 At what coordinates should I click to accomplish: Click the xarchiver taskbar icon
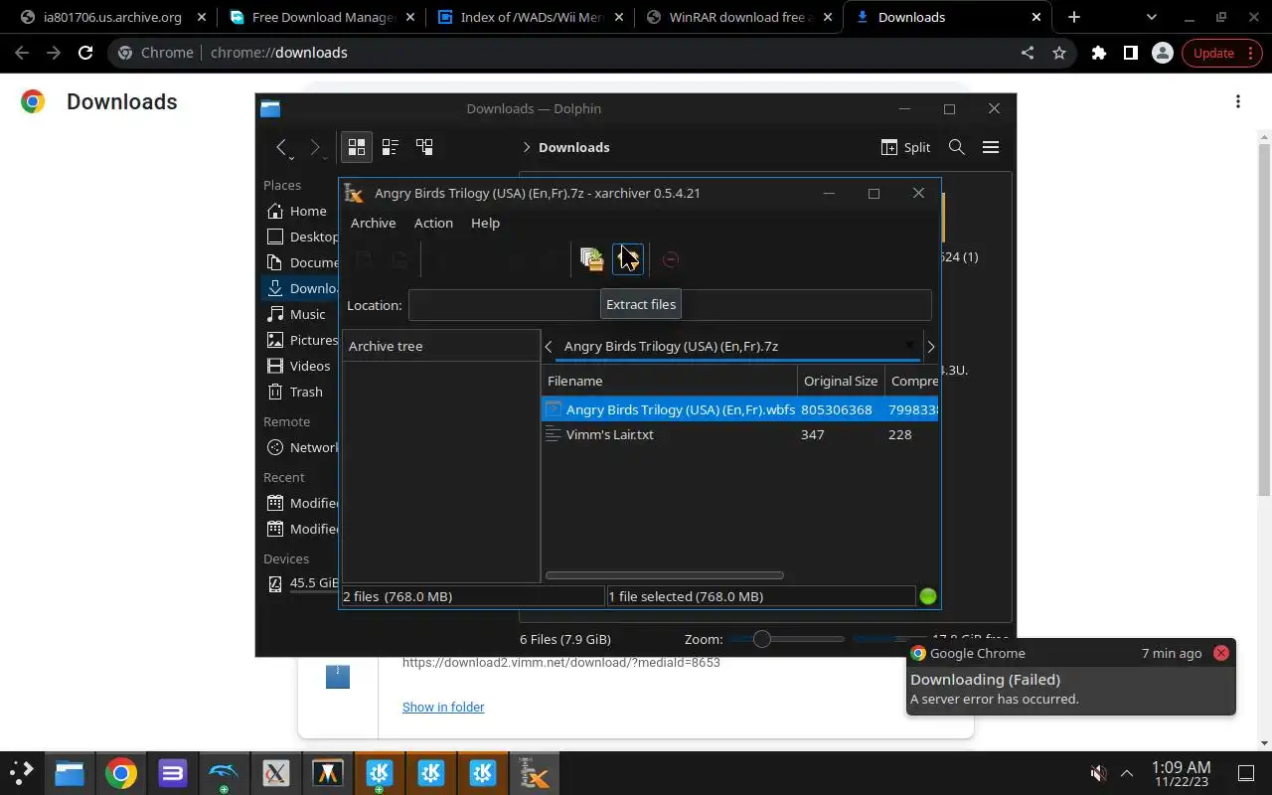(535, 773)
